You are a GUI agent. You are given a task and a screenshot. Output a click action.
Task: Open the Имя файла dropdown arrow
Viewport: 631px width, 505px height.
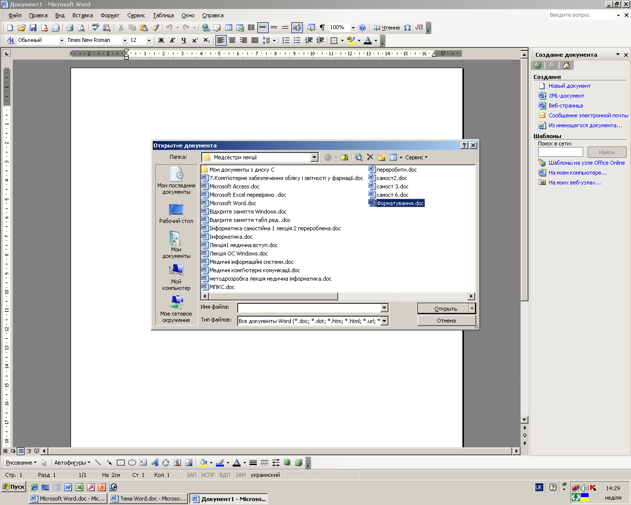pyautogui.click(x=385, y=308)
